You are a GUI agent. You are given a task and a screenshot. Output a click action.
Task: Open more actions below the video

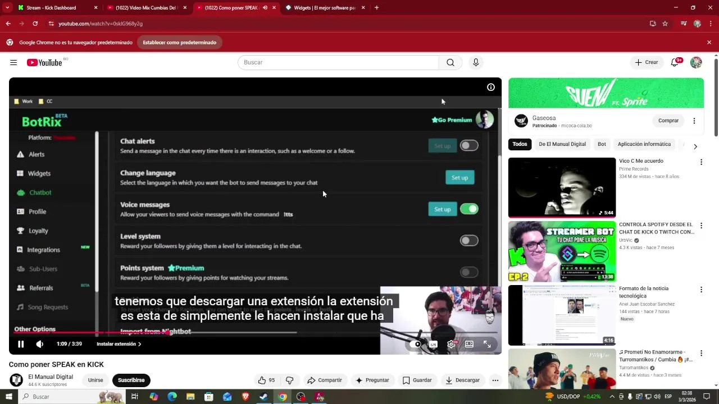[495, 380]
